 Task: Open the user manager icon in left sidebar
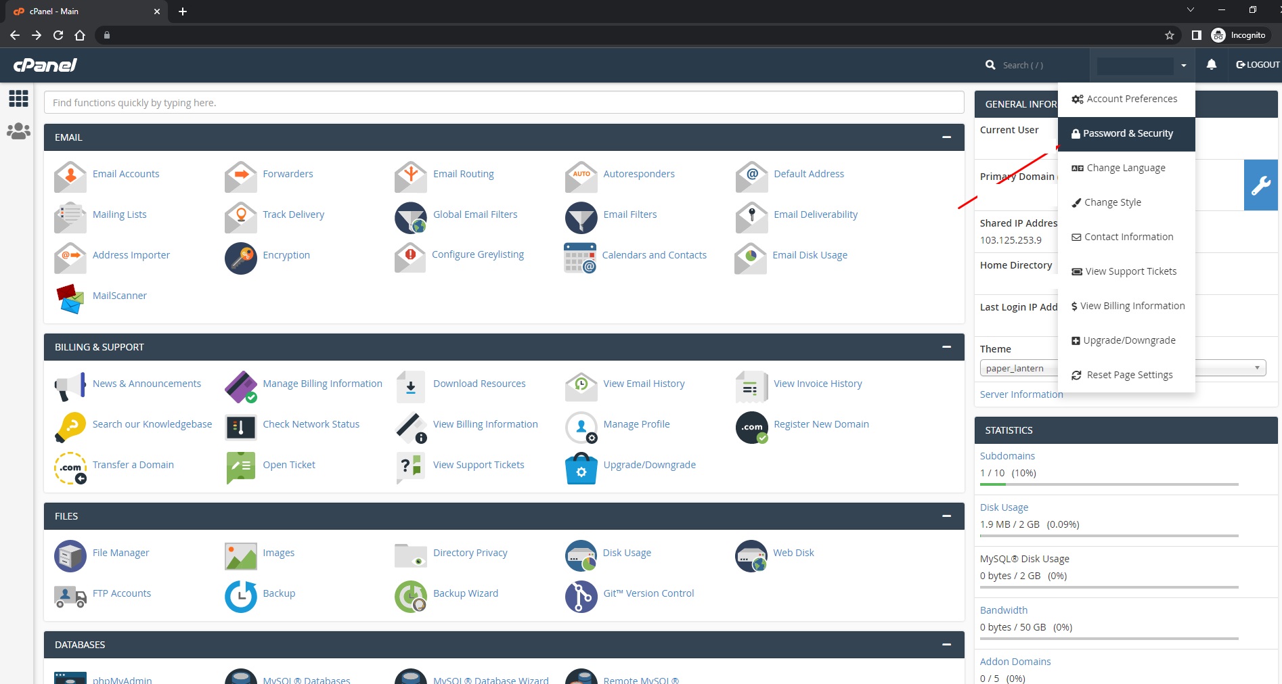(x=18, y=131)
